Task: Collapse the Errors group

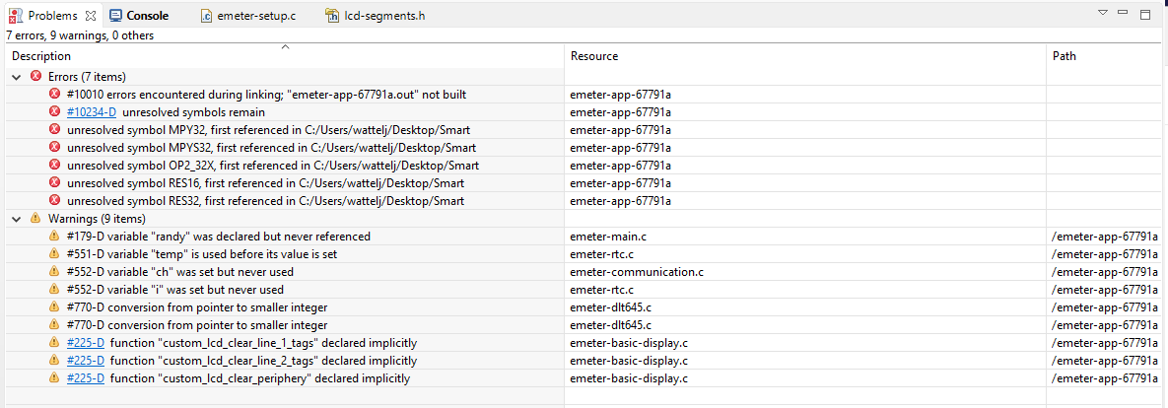Action: (x=17, y=77)
